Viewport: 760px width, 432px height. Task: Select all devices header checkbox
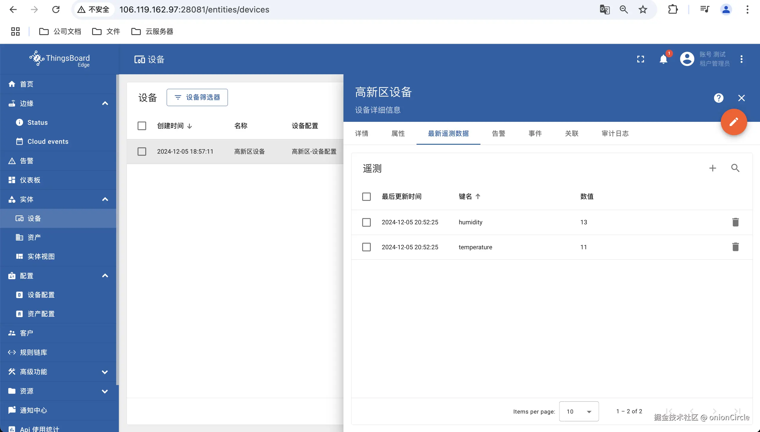coord(142,126)
